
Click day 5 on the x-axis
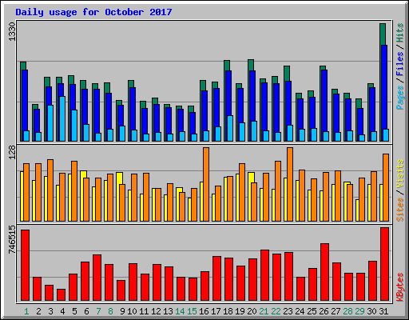coord(74,311)
